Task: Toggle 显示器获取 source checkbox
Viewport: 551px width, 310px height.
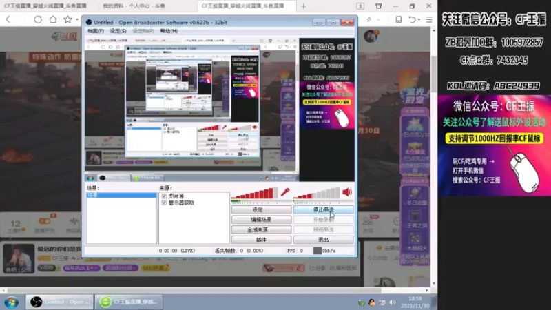Action: 164,203
